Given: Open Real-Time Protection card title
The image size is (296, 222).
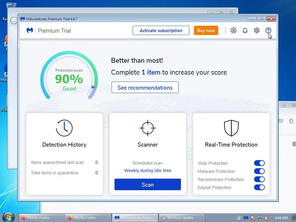Looking at the screenshot, I should 231,145.
